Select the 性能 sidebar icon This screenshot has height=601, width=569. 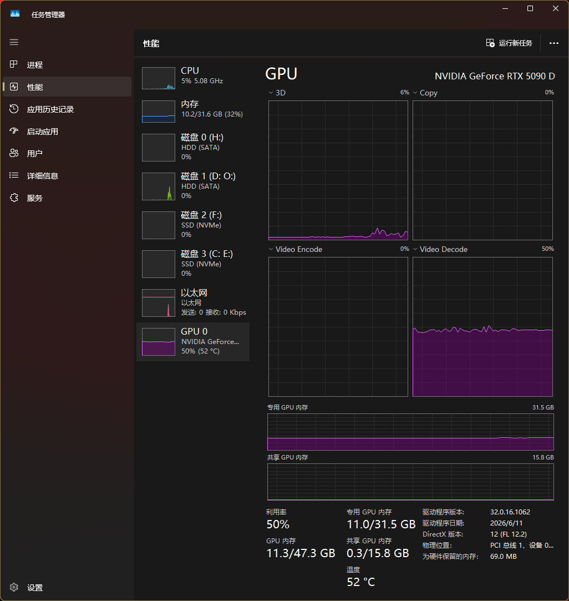click(x=14, y=87)
